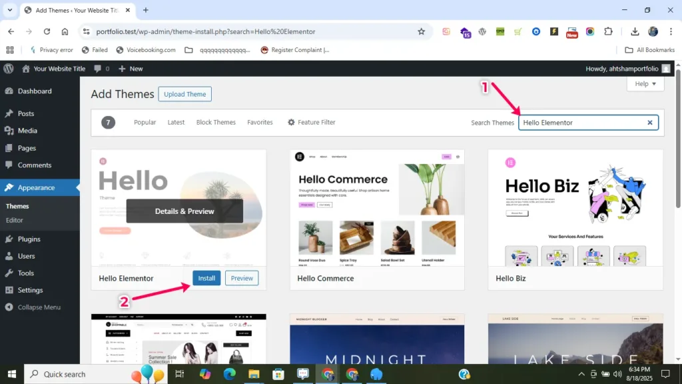Preview the Hello Elementor theme
This screenshot has width=682, height=384.
(242, 278)
